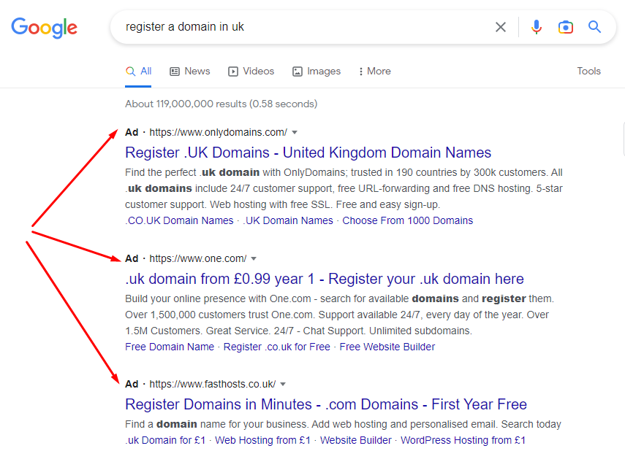Screen dimensions: 625x470
Task: Click the Ad label beside fasthosts.co.uk
Action: tap(132, 384)
